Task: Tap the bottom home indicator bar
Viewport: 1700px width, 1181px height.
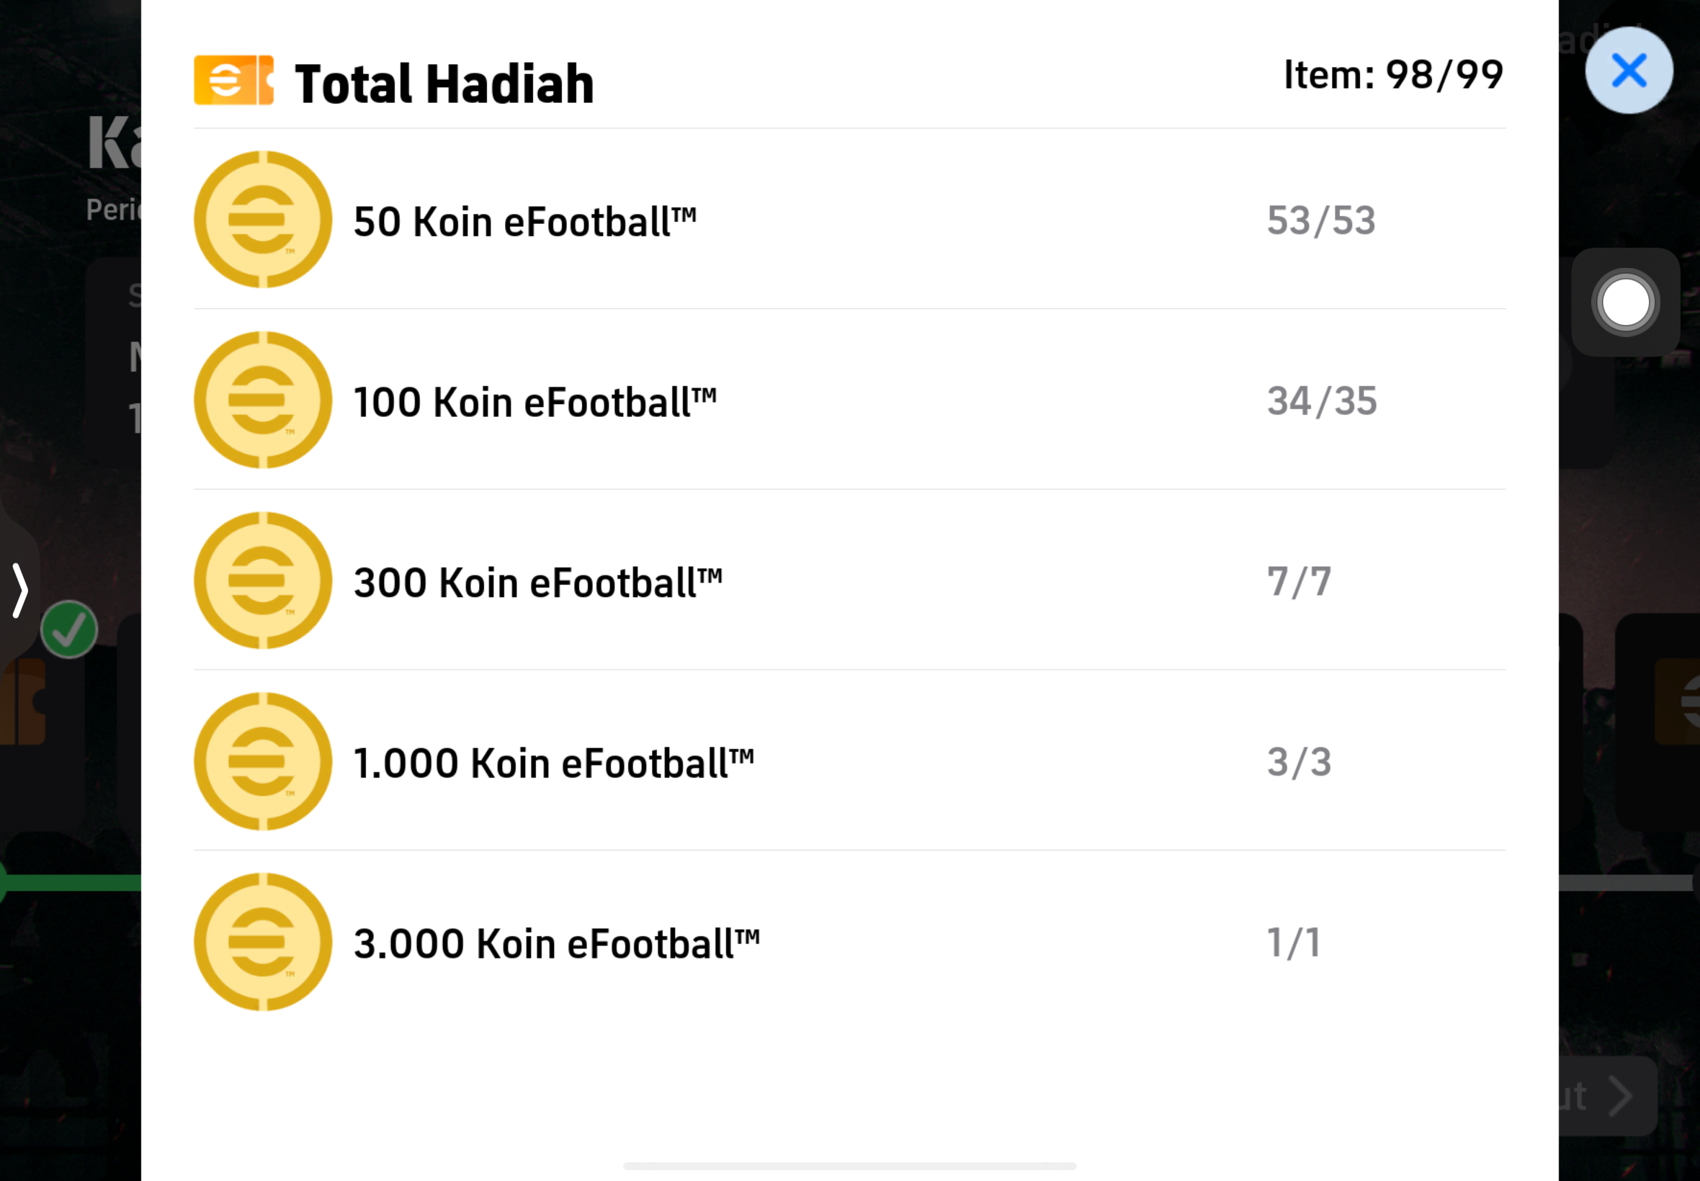Action: 849,1166
